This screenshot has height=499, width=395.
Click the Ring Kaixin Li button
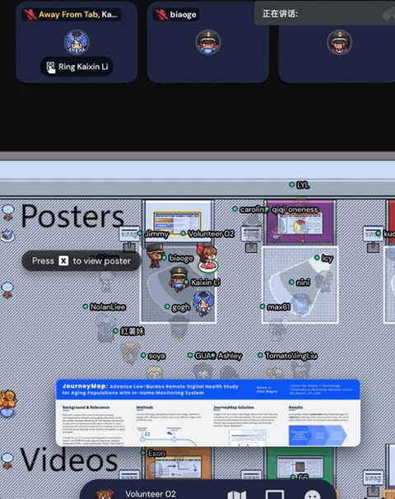[77, 67]
